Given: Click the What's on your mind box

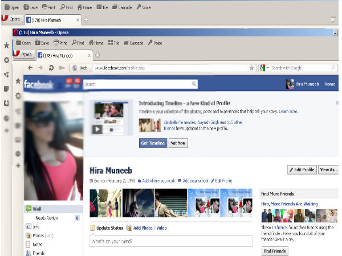Looking at the screenshot, I should pyautogui.click(x=171, y=241).
